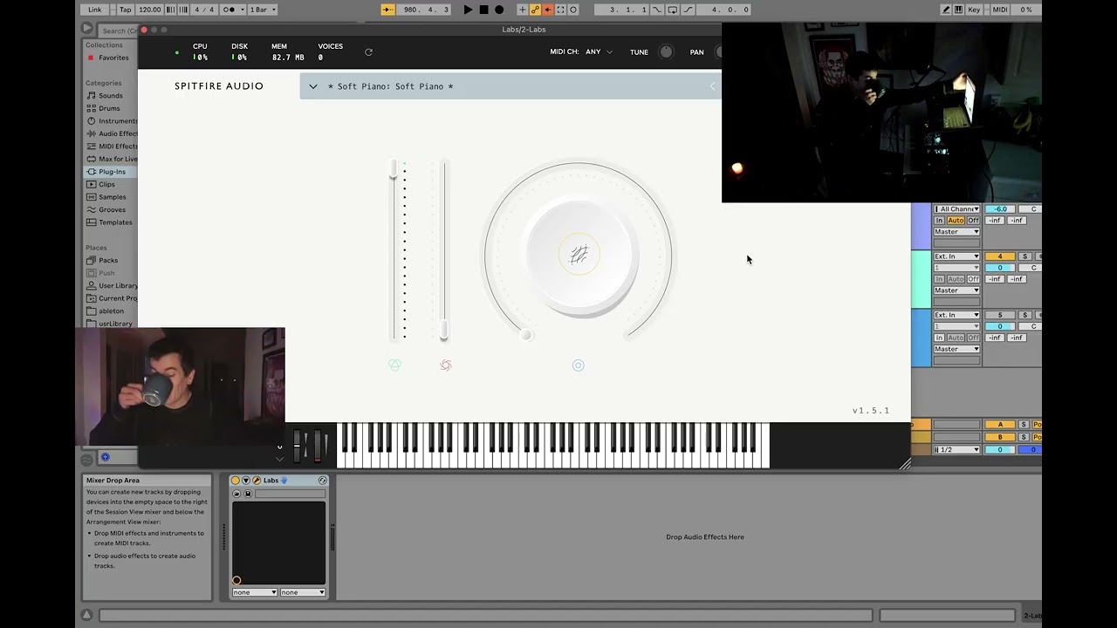Collapse the Labs device triangle button
This screenshot has height=628, width=1117.
(246, 481)
